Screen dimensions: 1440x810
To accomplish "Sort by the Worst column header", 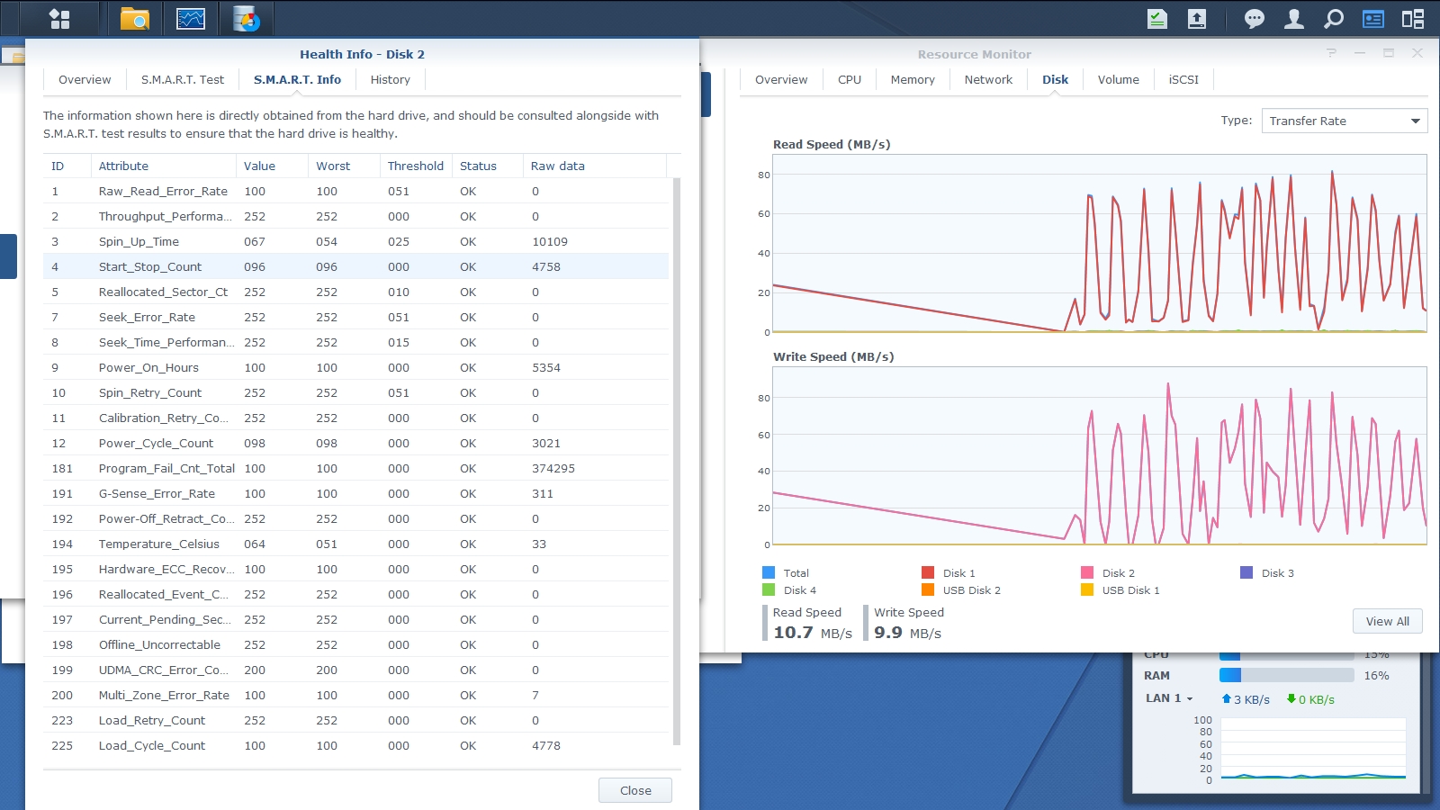I will click(x=344, y=166).
